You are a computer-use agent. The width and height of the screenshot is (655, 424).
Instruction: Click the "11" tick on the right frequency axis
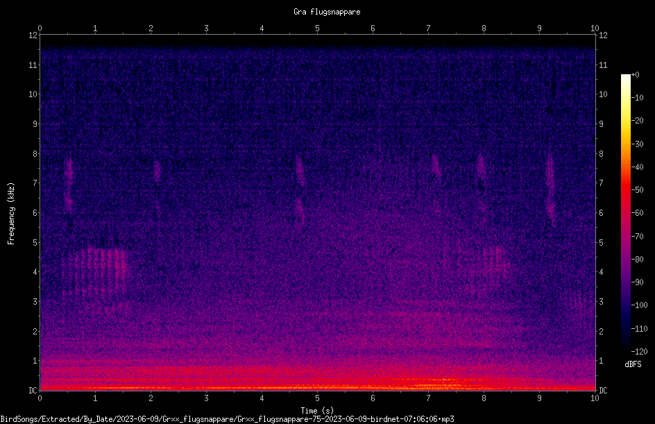pos(603,65)
